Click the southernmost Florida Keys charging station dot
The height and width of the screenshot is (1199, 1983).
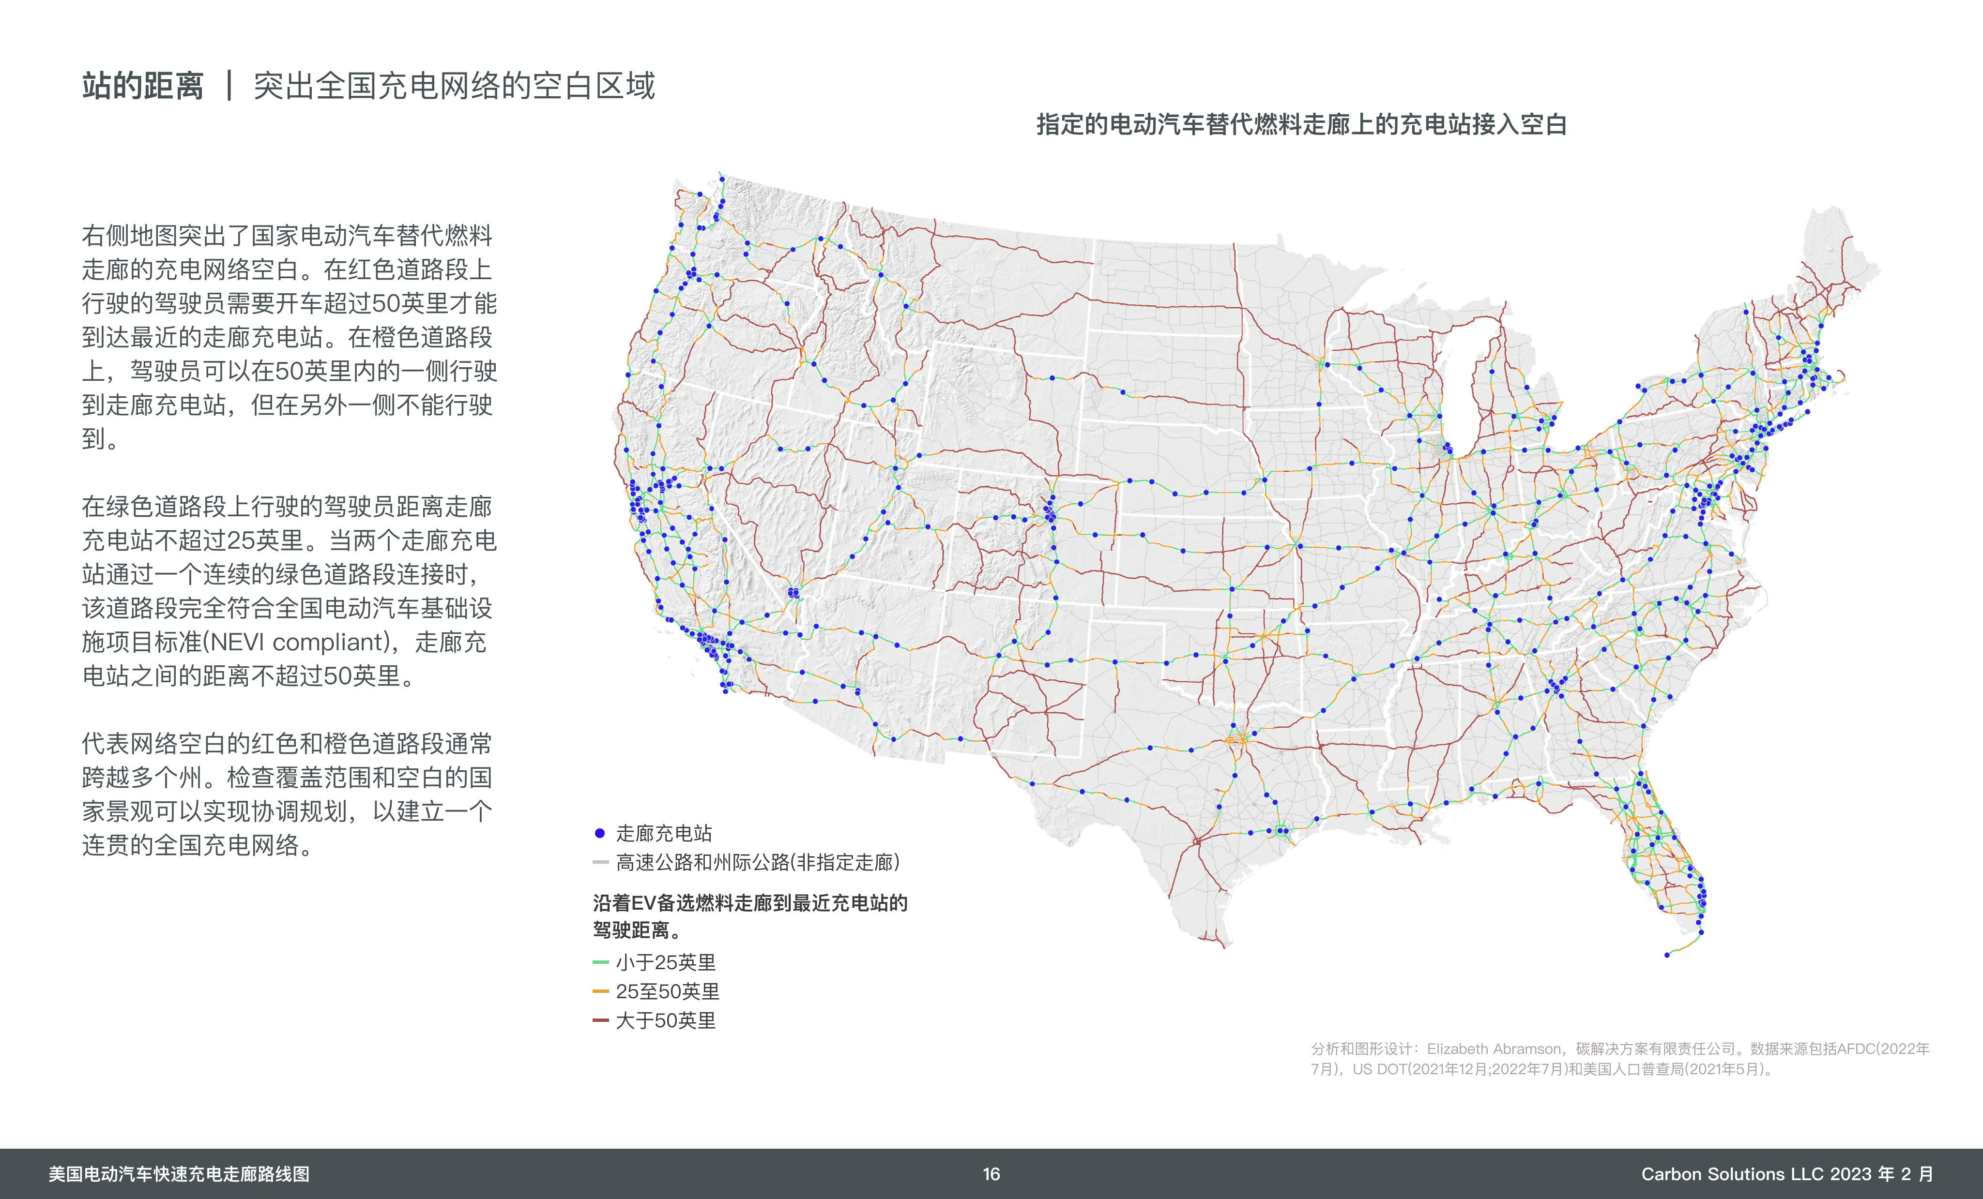coord(1667,955)
